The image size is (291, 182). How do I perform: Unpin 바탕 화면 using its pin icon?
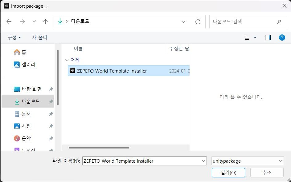[x=51, y=89]
